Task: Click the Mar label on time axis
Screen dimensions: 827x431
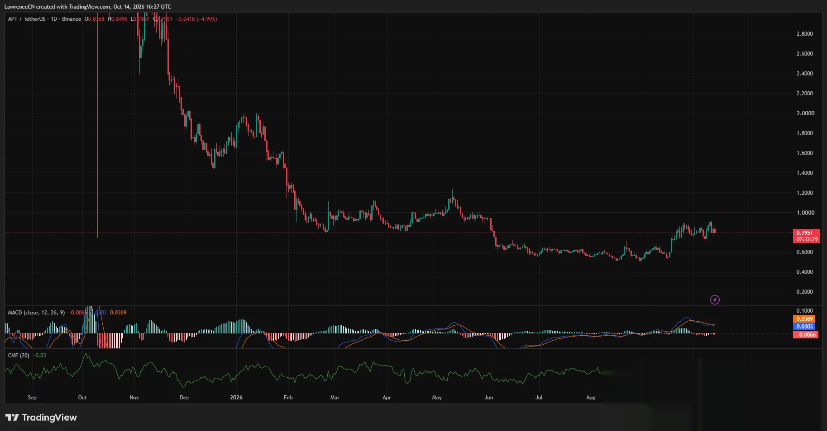Action: (x=335, y=398)
